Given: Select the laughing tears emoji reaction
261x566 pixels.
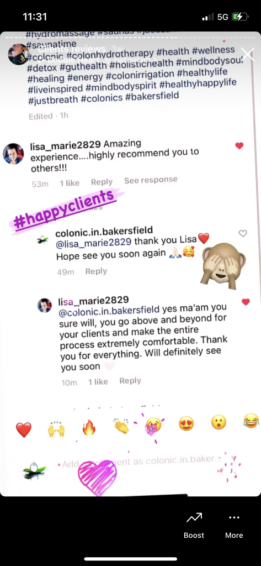Looking at the screenshot, I should (x=251, y=421).
